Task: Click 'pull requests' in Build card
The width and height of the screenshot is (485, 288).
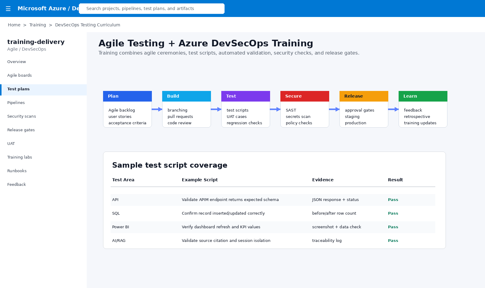Action: point(180,117)
